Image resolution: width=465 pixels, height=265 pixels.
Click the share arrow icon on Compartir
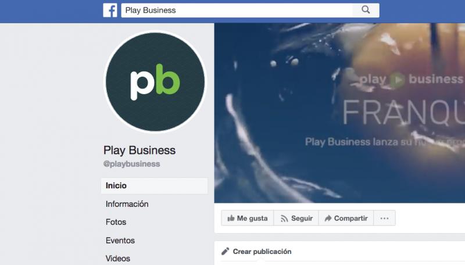click(328, 219)
